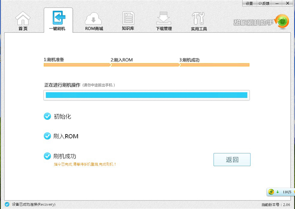Click the device connected status checkmark
Screen dimensions: 295x209
pos(7,204)
